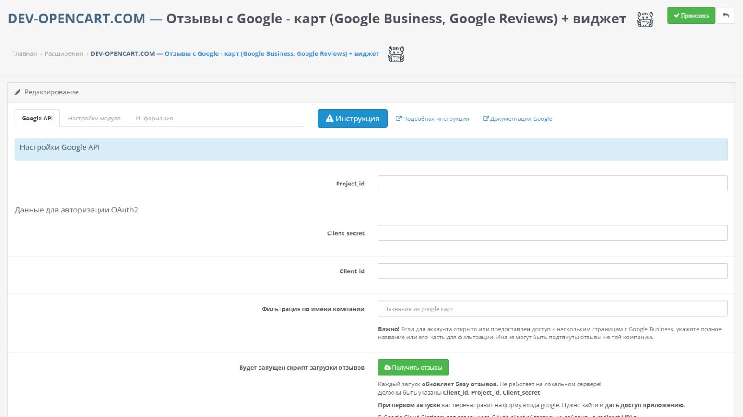Image resolution: width=743 pixels, height=417 pixels.
Task: Click the Client_id label
Action: (352, 271)
